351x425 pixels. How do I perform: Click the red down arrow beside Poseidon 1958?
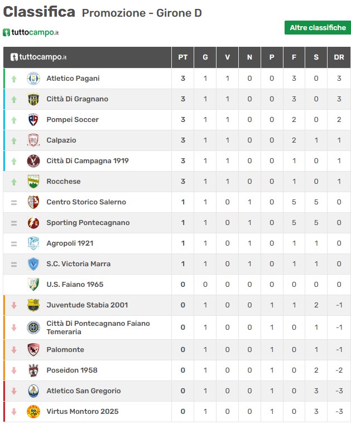point(14,370)
